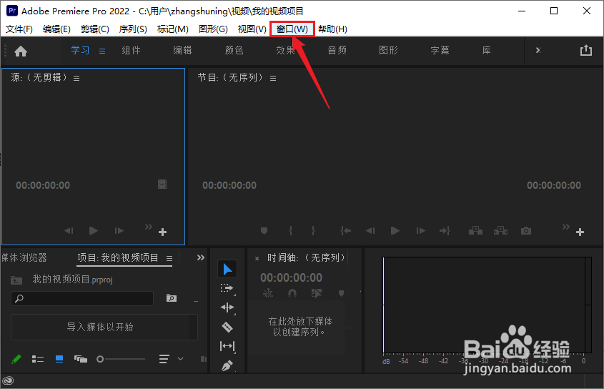Screen dimensions: 604x389
Task: Expand Program monitor extra buttons chevron
Action: 566,227
